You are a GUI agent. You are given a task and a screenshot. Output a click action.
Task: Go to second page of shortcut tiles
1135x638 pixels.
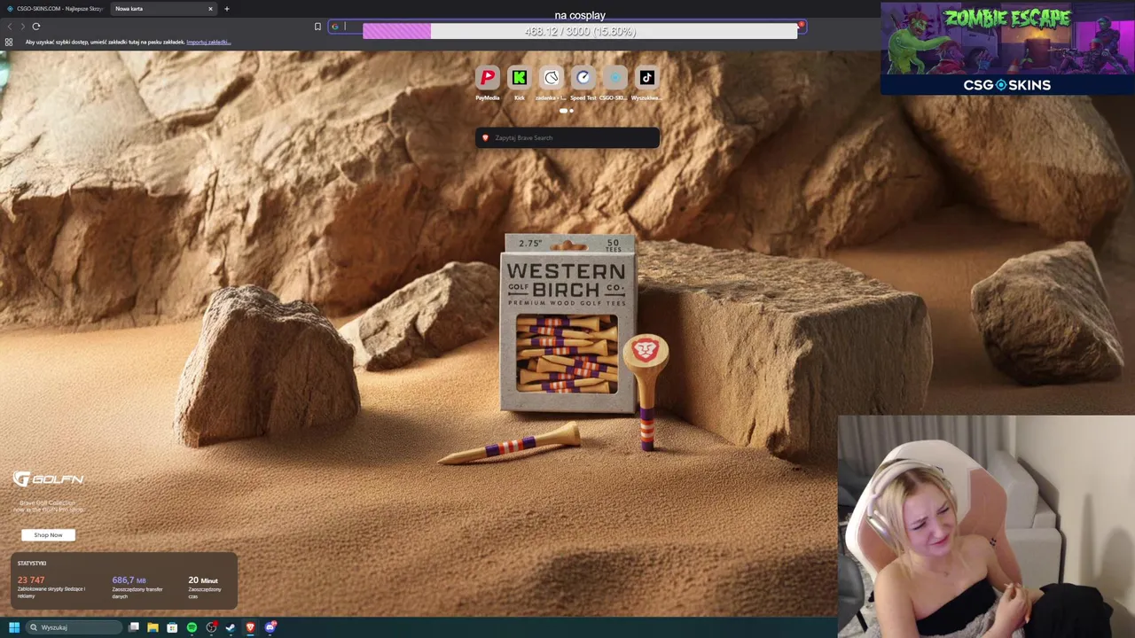point(571,111)
